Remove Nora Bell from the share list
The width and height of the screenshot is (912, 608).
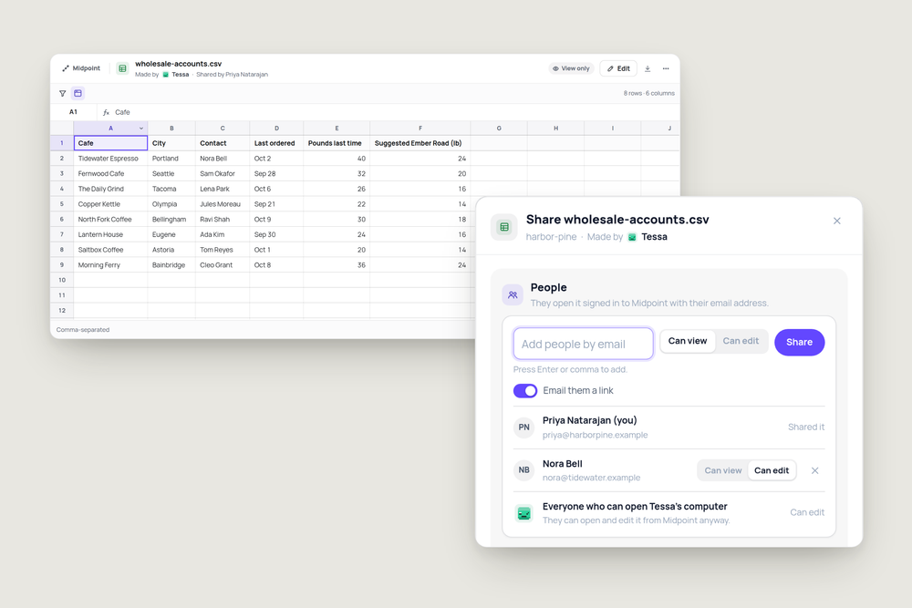pos(814,471)
